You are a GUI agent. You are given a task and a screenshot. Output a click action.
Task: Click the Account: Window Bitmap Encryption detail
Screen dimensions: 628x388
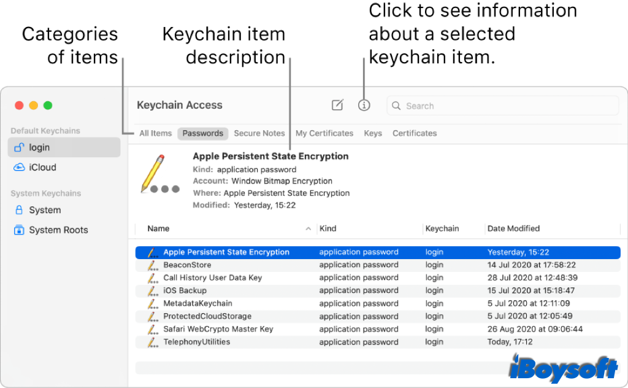tap(262, 181)
